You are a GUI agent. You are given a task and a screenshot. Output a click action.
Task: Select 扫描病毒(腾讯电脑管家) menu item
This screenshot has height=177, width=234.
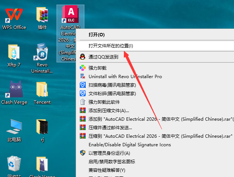coord(112,85)
